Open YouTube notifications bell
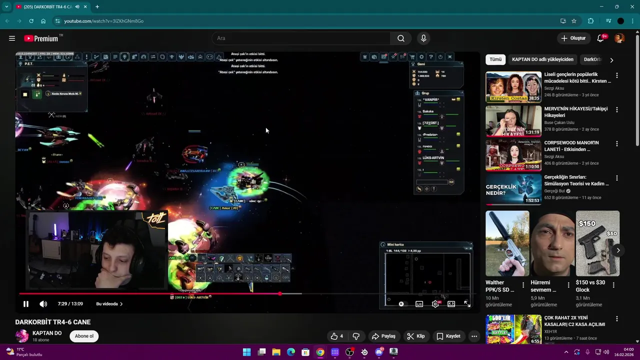Viewport: 640px width, 360px height. click(601, 38)
